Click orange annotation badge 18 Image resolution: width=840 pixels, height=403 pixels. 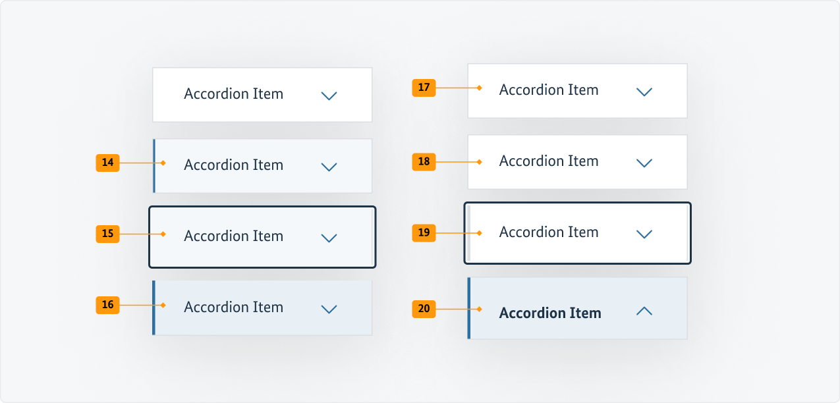pos(424,161)
